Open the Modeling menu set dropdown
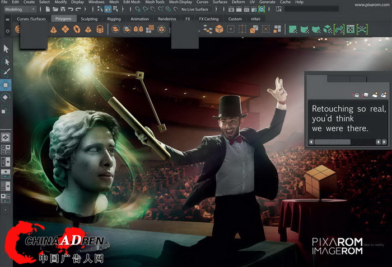 20,9
